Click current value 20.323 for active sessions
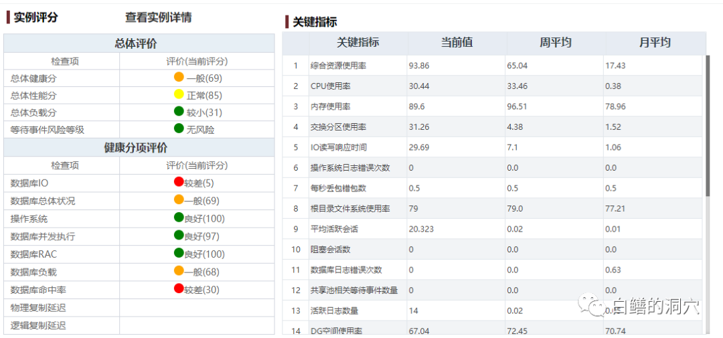The height and width of the screenshot is (338, 723). 421,229
